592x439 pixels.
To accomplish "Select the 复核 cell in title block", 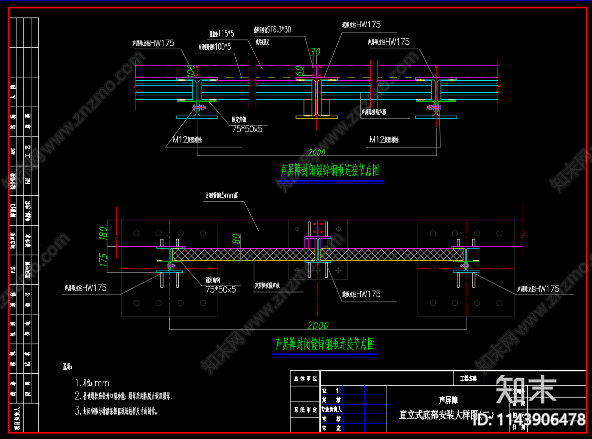I will pyautogui.click(x=331, y=400).
